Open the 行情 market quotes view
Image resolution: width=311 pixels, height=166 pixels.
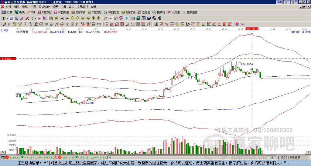pyautogui.click(x=7, y=12)
